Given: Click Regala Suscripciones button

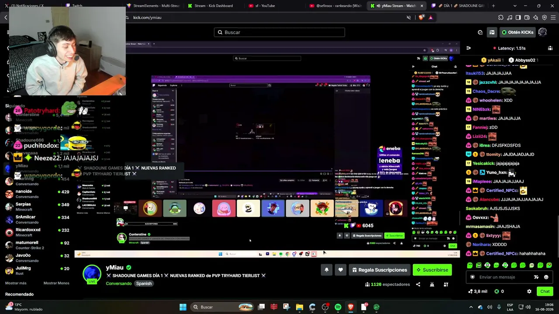Looking at the screenshot, I should (x=379, y=270).
